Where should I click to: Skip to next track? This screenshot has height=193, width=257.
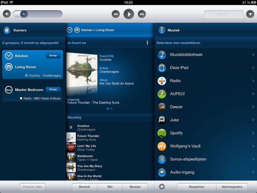[142, 14]
